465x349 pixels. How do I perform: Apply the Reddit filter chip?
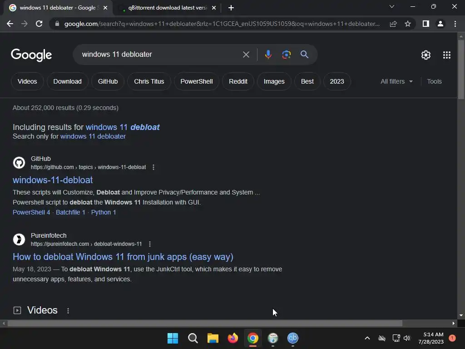pos(238,81)
